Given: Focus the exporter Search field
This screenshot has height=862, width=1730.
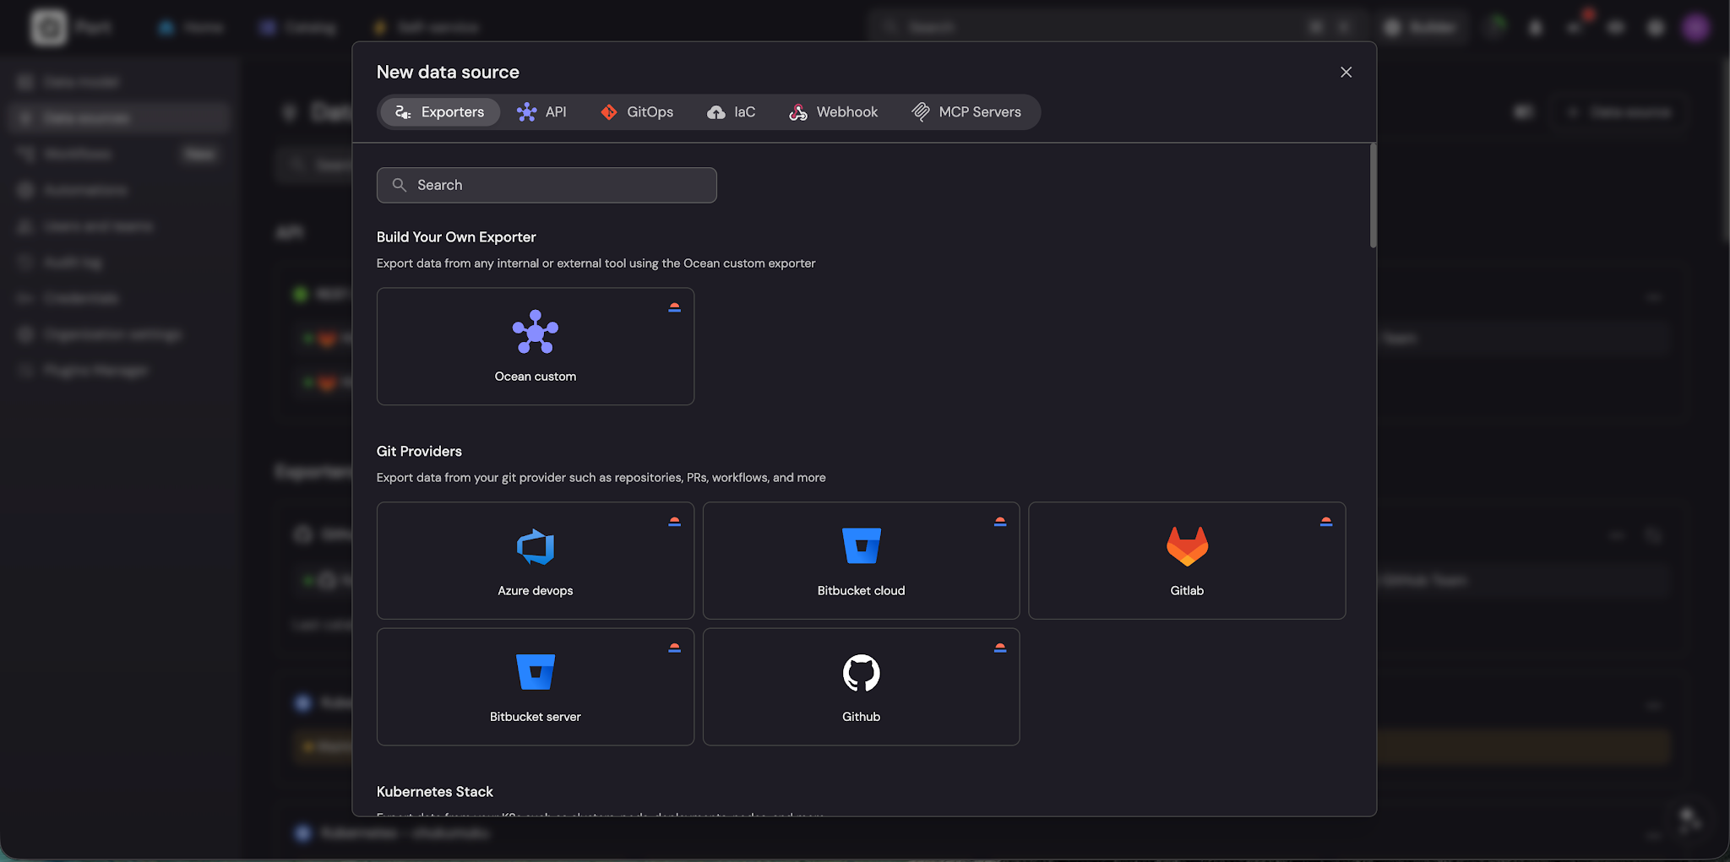Looking at the screenshot, I should pos(547,185).
